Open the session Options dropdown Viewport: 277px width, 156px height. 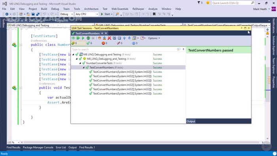tap(154, 38)
